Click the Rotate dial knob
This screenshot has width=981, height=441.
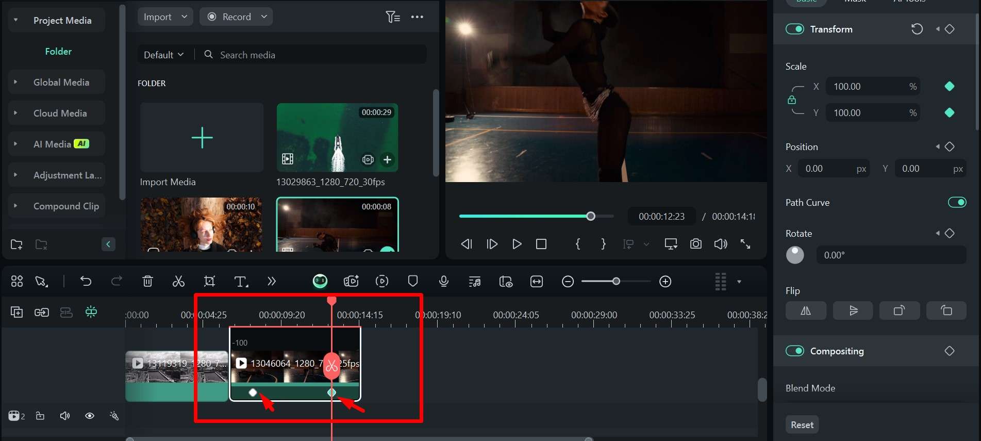[x=795, y=255]
